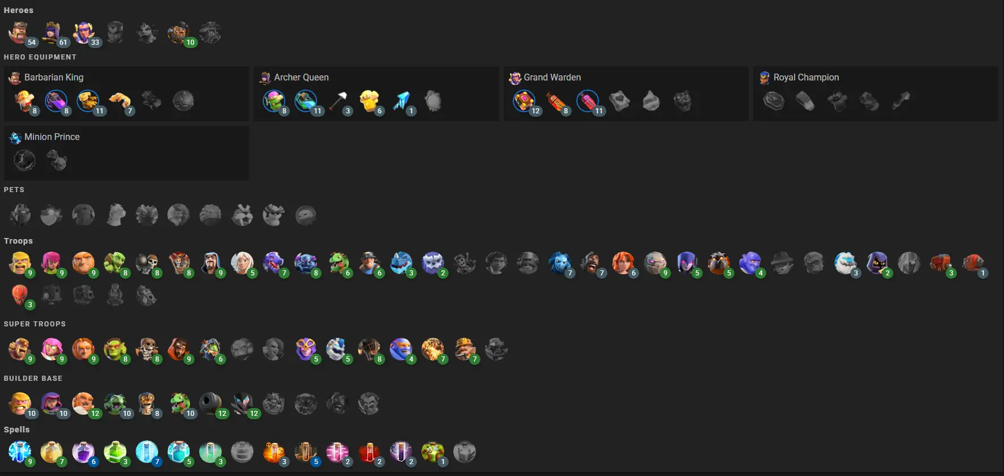Viewport: 1004px width, 476px height.
Task: Click the Giant Arrow equipment, level 3
Action: coord(338,101)
